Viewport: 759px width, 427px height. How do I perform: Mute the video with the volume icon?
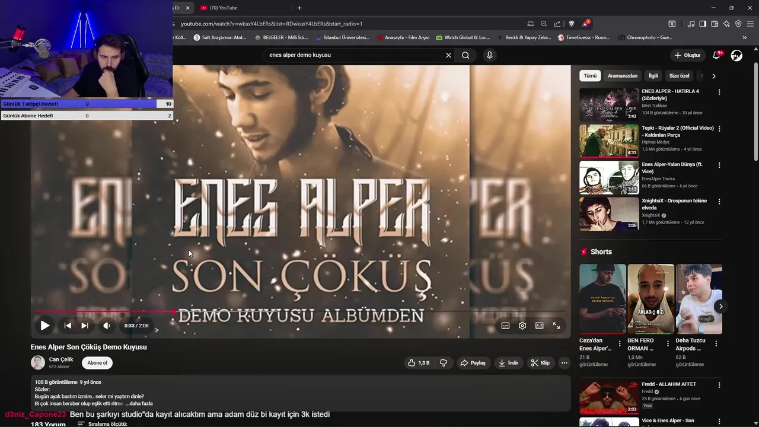click(107, 326)
